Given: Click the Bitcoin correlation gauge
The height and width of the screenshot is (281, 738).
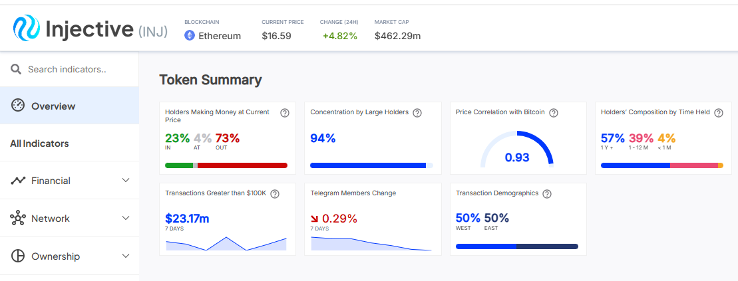Looking at the screenshot, I should [x=517, y=149].
